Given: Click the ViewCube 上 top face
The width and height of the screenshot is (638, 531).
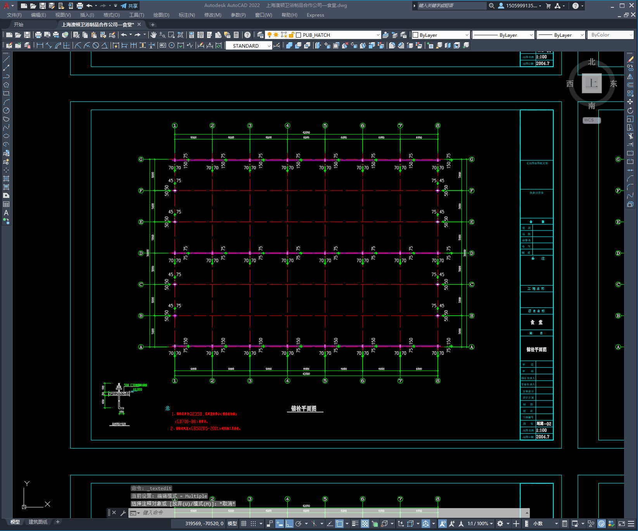Looking at the screenshot, I should pyautogui.click(x=591, y=83).
